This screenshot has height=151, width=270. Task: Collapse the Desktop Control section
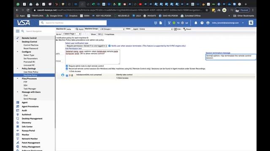17,42
